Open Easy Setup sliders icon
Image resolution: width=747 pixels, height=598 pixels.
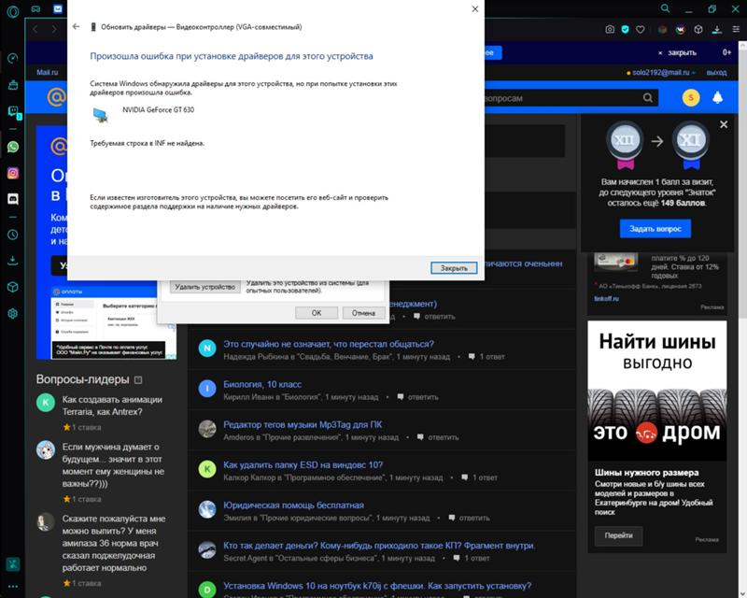pos(736,30)
